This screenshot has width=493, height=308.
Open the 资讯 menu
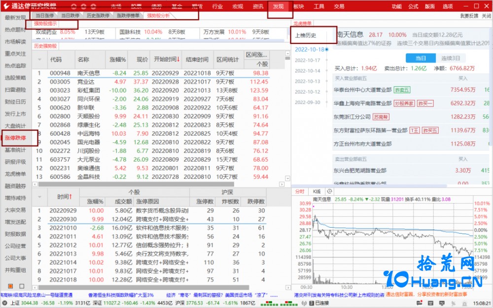click(x=258, y=6)
